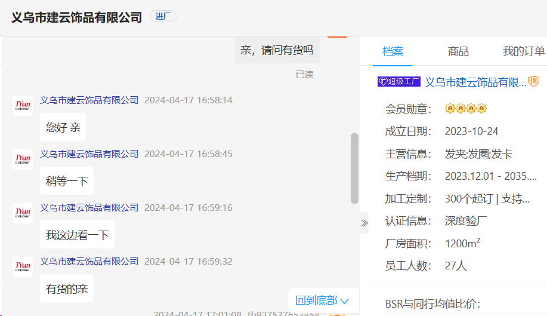Click the 成立日期 value 2023-10-24
Image resolution: width=547 pixels, height=316 pixels.
click(471, 131)
